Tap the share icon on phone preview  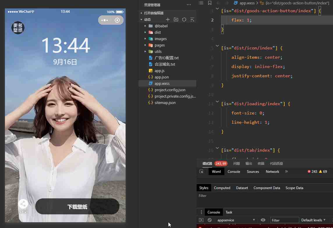[x=23, y=204]
